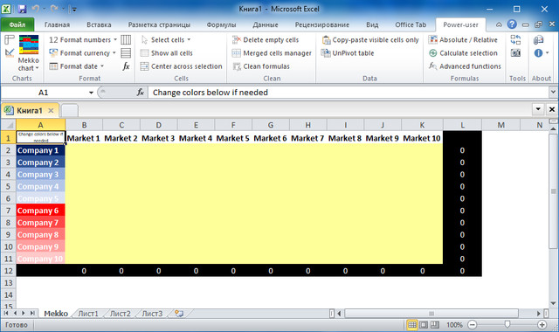Select column M header
This screenshot has height=332, width=559.
500,125
